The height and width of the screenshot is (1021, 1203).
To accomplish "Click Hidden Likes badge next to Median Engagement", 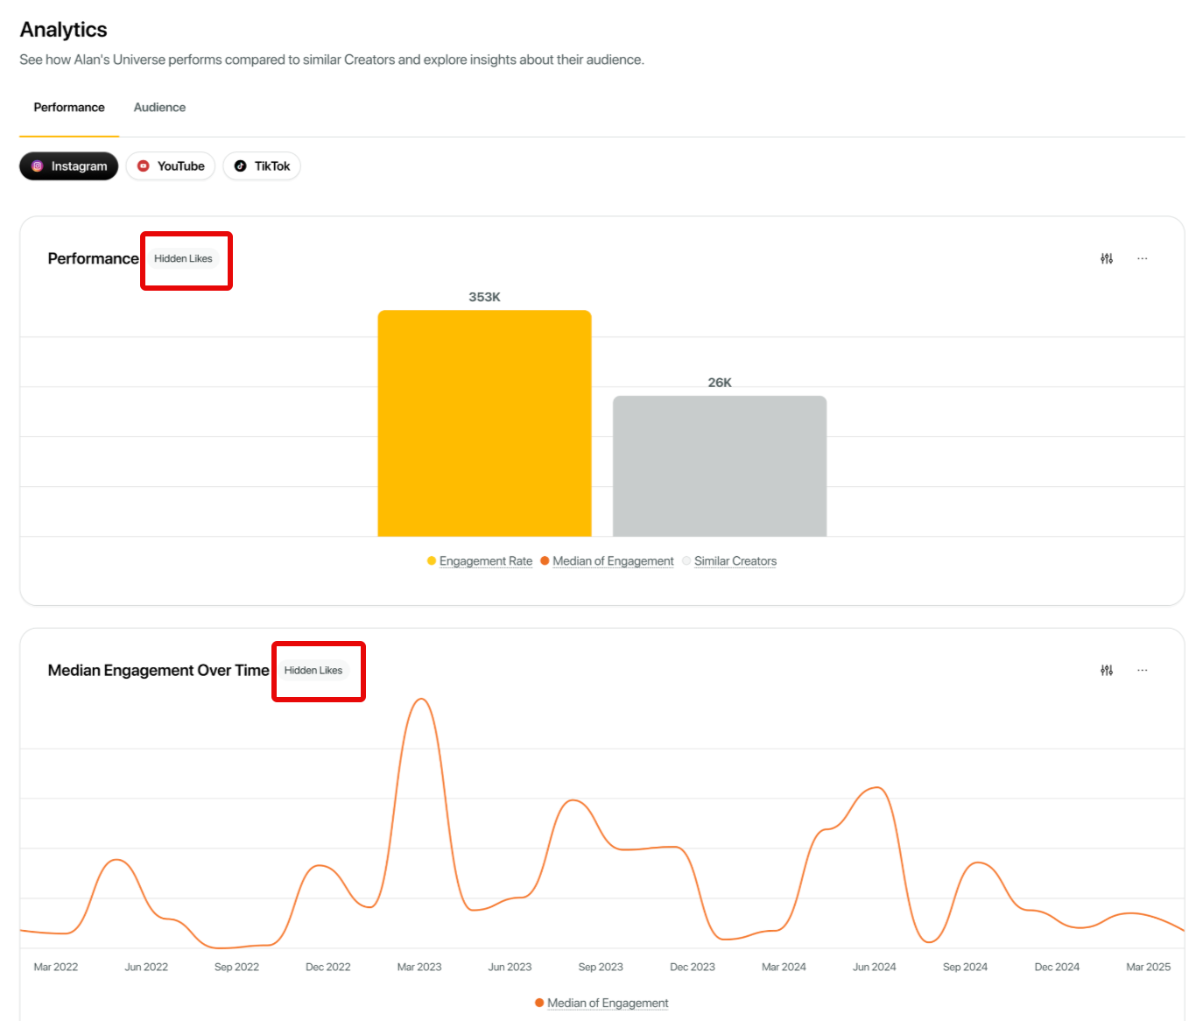I will coord(313,671).
